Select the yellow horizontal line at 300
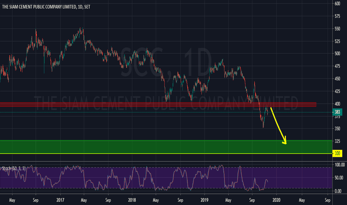347x205 pixels. 166,153
